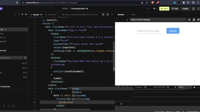This screenshot has width=200, height=112.
Task: Click the browser address bar URL
Action: point(51,2)
